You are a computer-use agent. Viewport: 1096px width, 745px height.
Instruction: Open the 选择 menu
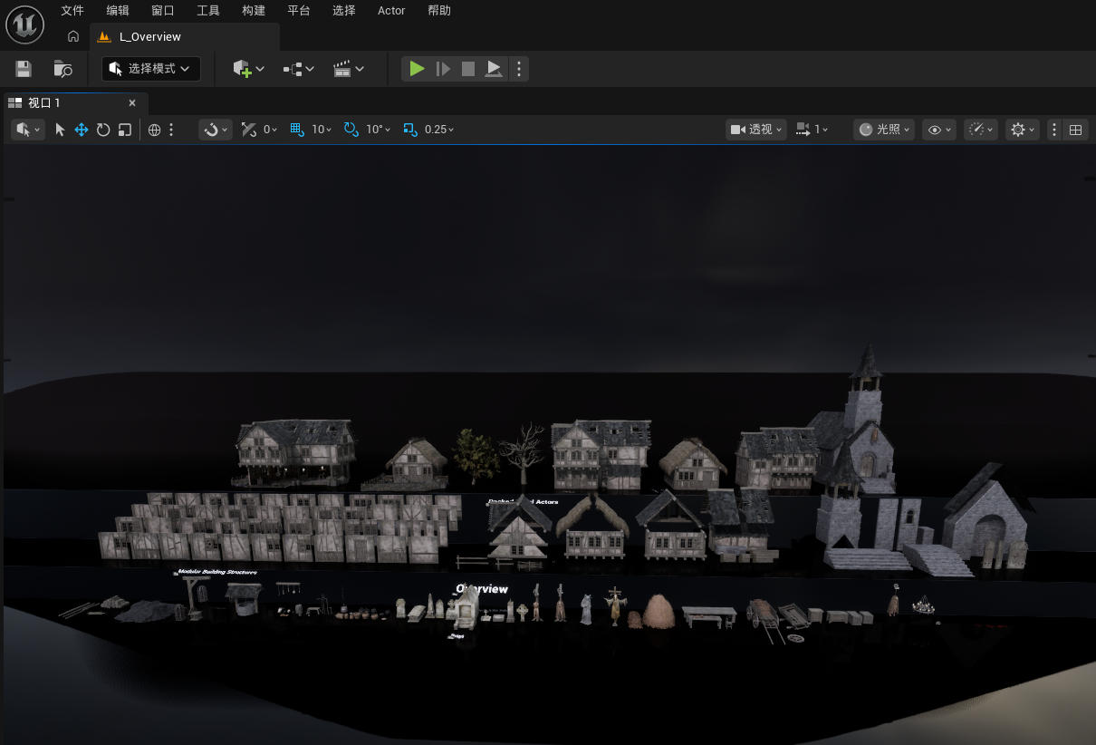pyautogui.click(x=344, y=11)
